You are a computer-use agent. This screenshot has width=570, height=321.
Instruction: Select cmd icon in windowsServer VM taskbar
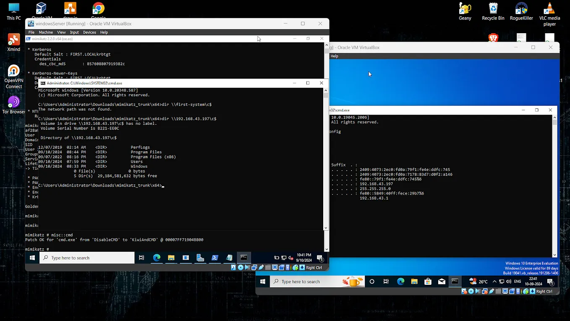(x=244, y=258)
